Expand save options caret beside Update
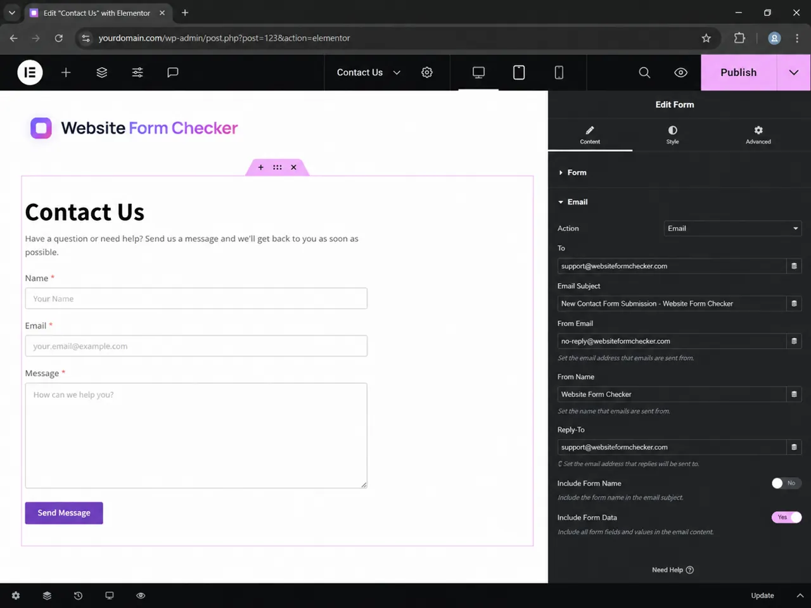The width and height of the screenshot is (811, 608). [800, 595]
